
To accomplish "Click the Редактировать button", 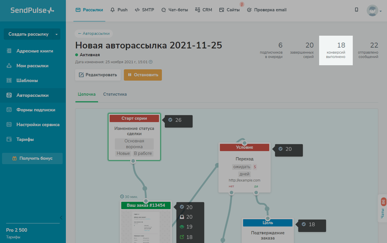I will pyautogui.click(x=98, y=75).
